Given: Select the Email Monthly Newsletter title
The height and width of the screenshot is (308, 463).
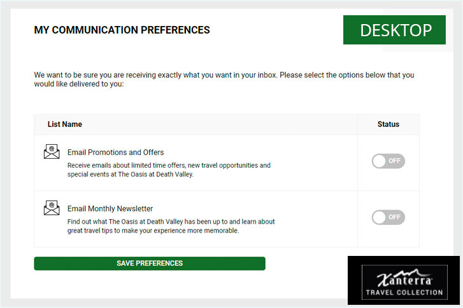Looking at the screenshot, I should tap(110, 208).
